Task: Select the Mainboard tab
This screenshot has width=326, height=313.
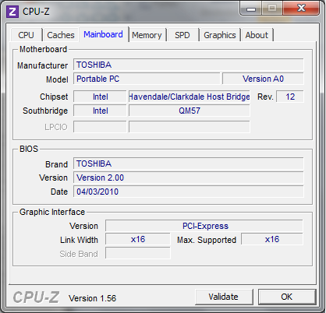Action: [103, 34]
